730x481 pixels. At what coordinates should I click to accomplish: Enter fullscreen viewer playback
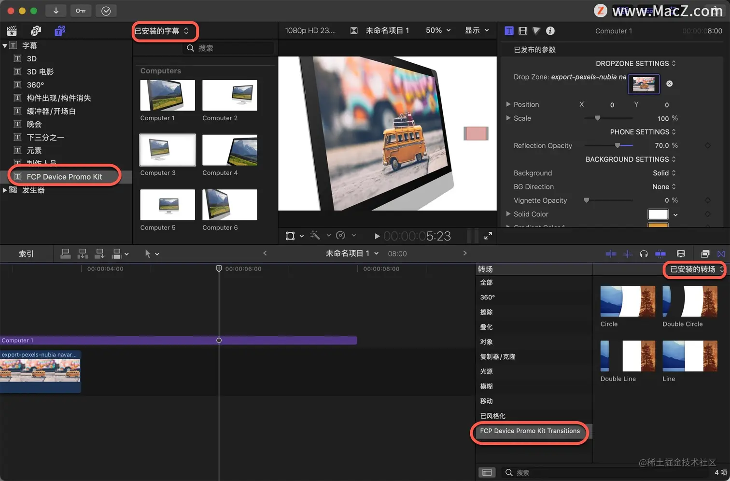click(x=488, y=236)
